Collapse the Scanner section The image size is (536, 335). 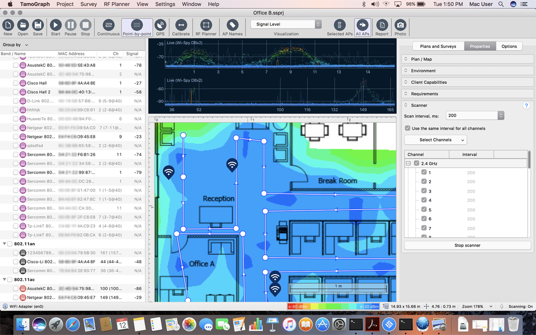click(x=406, y=105)
